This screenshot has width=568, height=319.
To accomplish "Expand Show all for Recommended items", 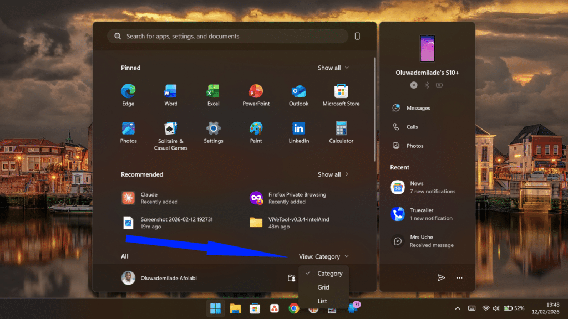I will 333,174.
